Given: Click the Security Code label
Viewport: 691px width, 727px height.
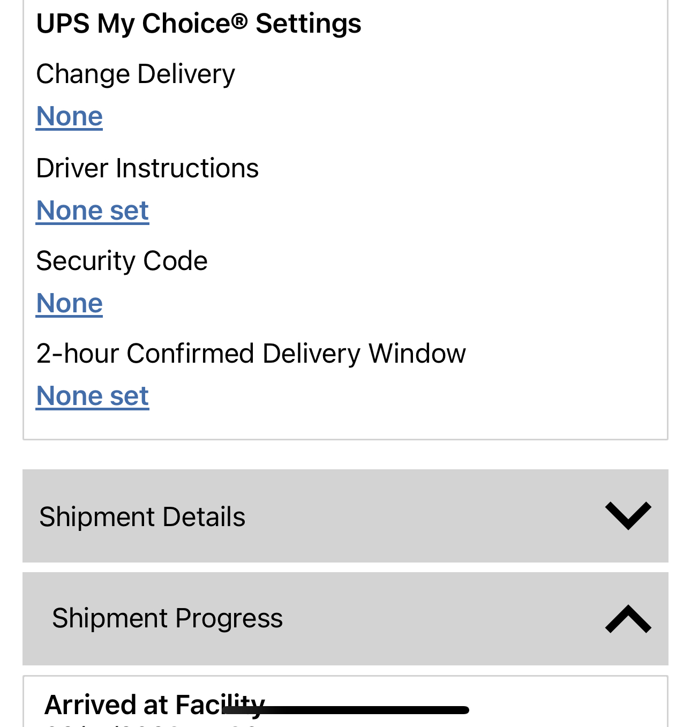Looking at the screenshot, I should 122,261.
